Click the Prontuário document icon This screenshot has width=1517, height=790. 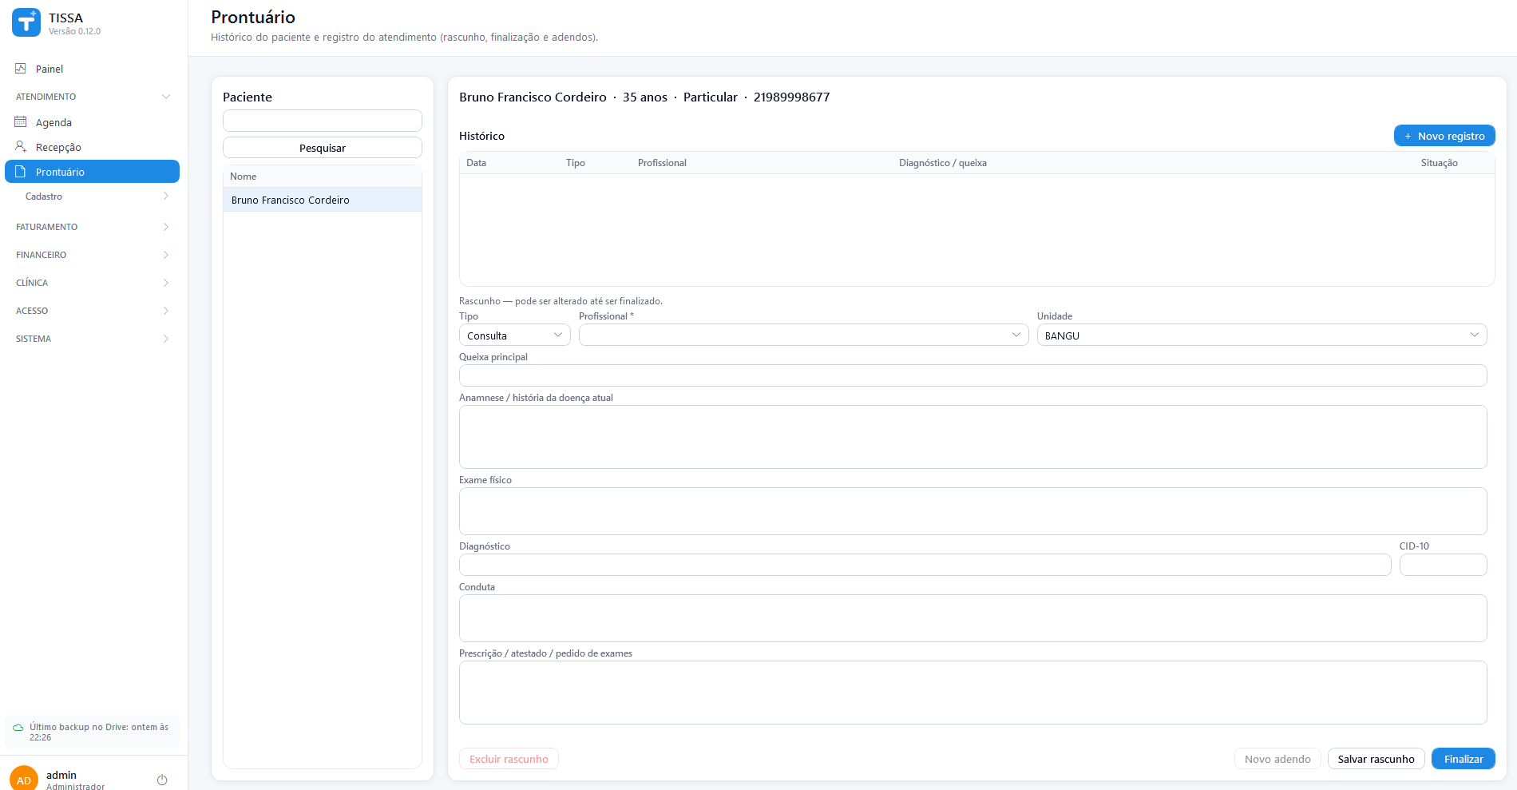(21, 172)
